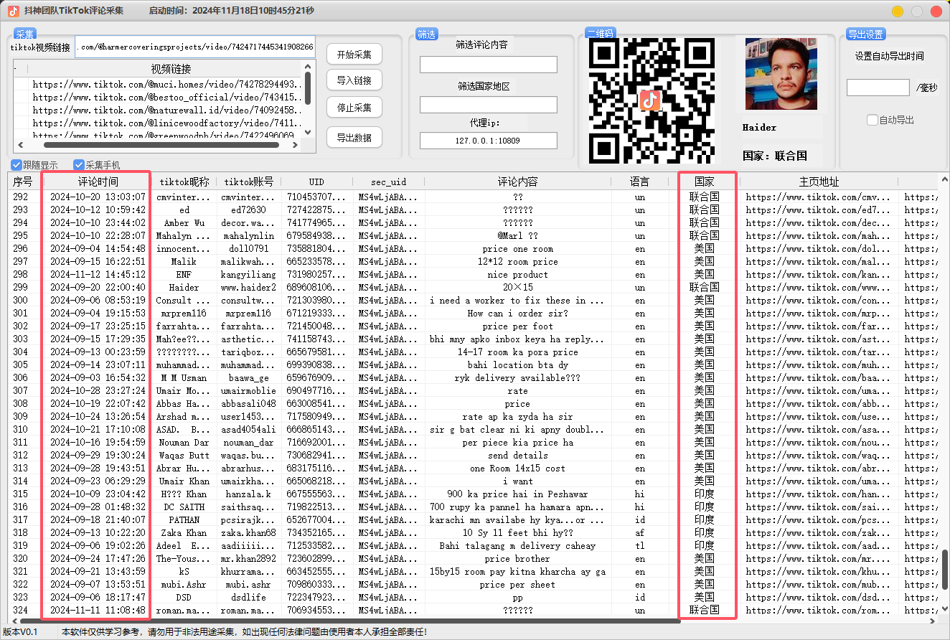950x640 pixels.
Task: Click the 筛选评论内容 filter input box
Action: point(489,65)
